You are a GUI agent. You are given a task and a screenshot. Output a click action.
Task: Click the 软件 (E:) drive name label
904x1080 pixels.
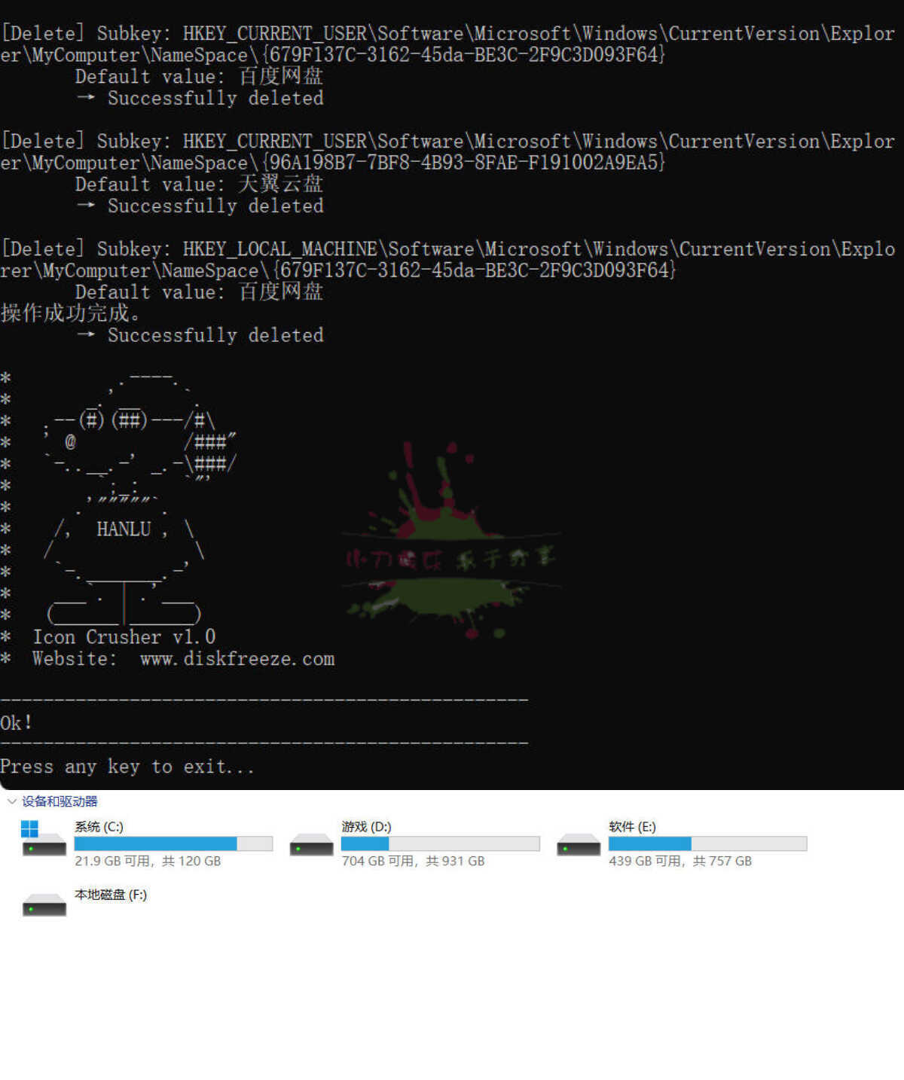(x=632, y=827)
